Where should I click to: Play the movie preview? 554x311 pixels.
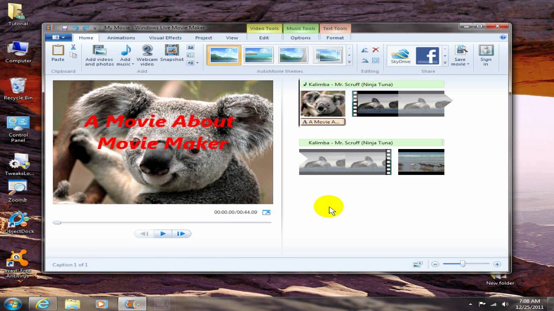click(x=163, y=234)
